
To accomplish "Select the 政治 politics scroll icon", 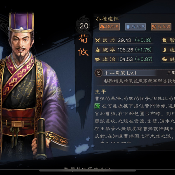I will (97, 59).
